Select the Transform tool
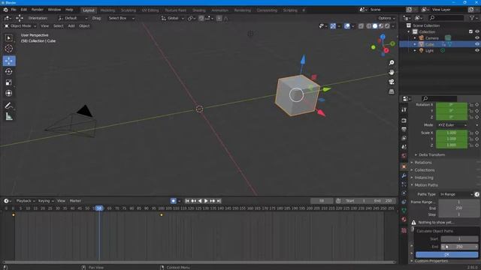The height and width of the screenshot is (270, 481). 9,93
